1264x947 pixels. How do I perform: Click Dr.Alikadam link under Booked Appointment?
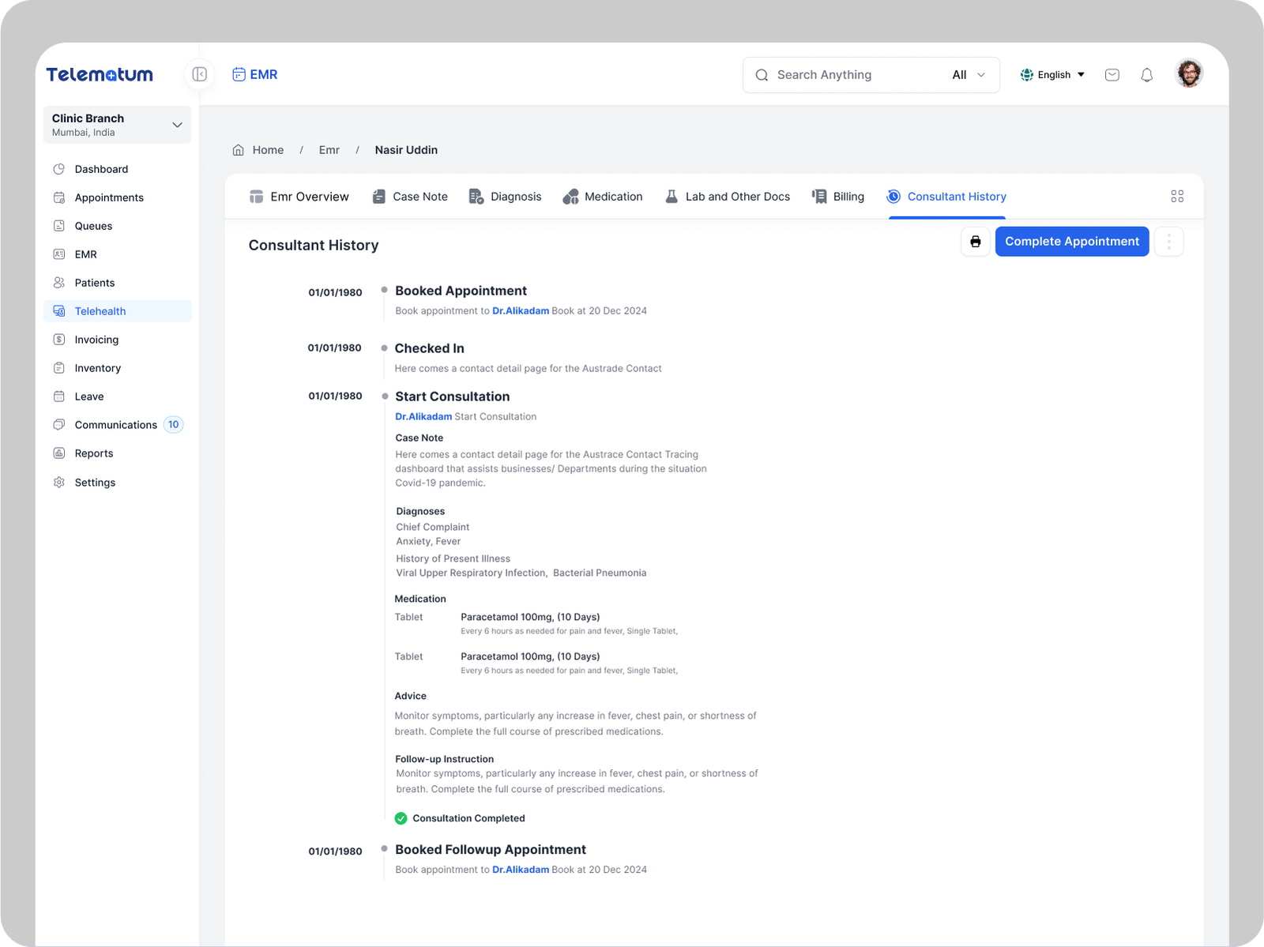click(x=520, y=311)
